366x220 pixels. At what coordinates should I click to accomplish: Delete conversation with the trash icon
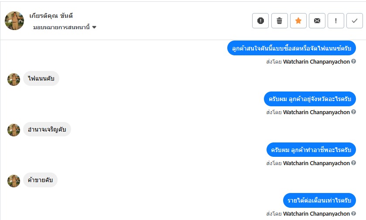tap(280, 20)
